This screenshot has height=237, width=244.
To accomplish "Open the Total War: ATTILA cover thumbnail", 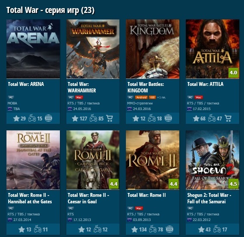I will [x=213, y=49].
